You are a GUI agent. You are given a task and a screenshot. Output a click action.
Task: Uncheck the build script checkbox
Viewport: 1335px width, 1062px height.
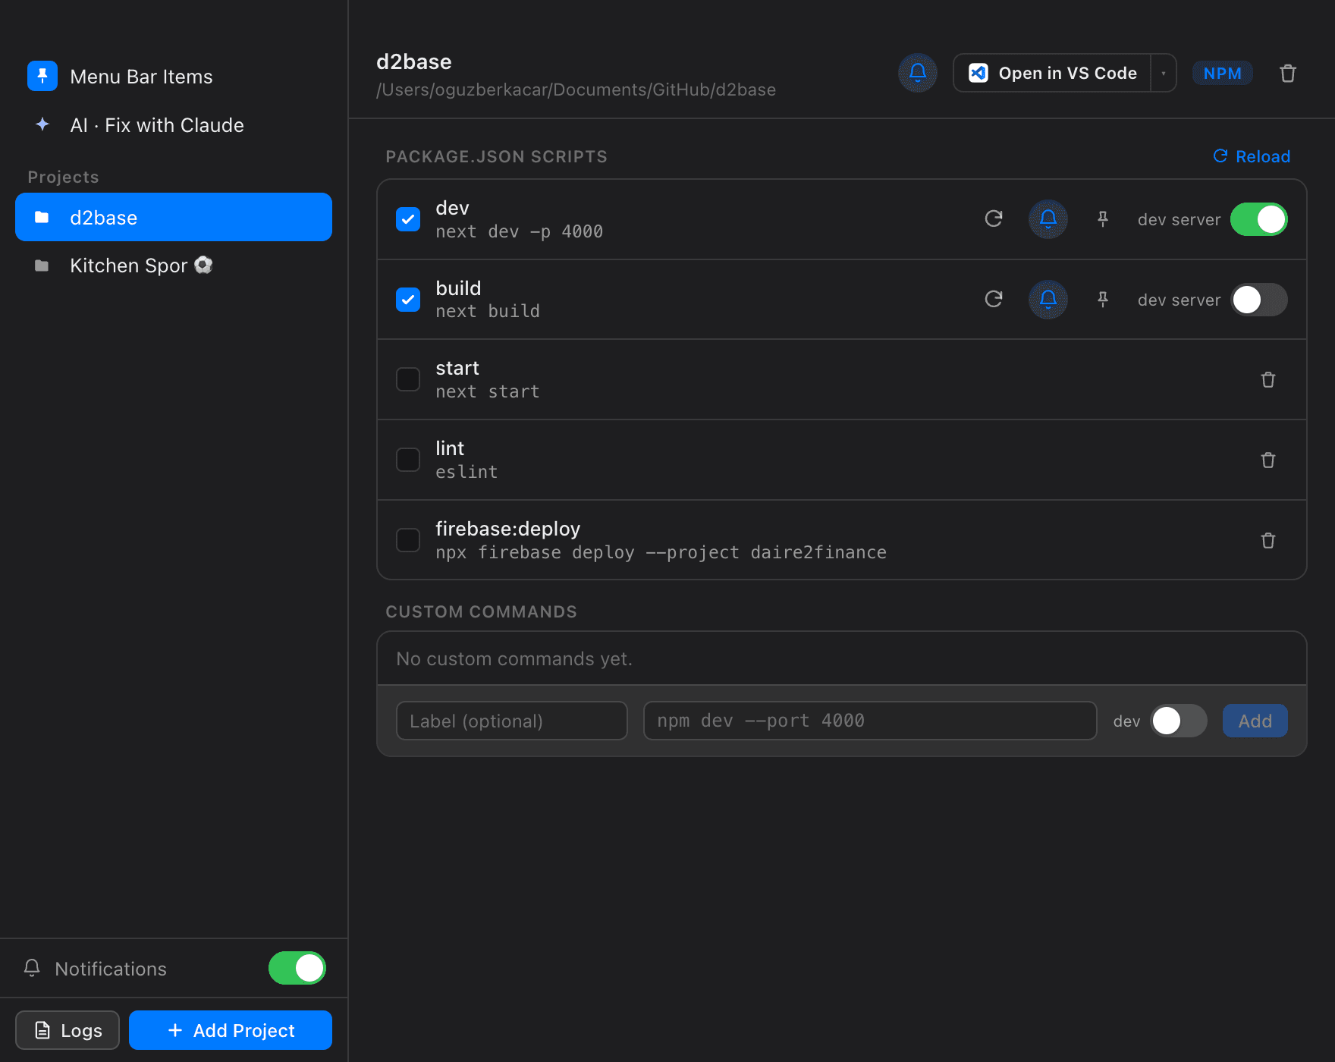[408, 300]
